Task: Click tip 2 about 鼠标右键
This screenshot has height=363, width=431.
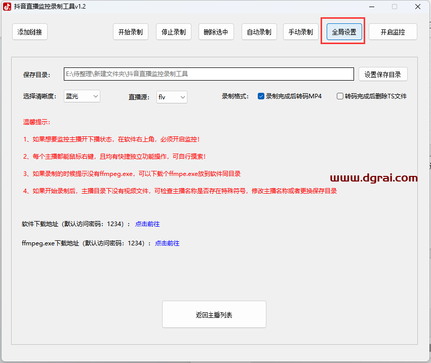Action: (x=114, y=157)
